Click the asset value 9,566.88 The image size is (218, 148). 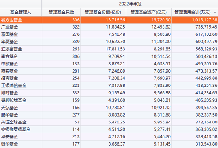[162, 93]
